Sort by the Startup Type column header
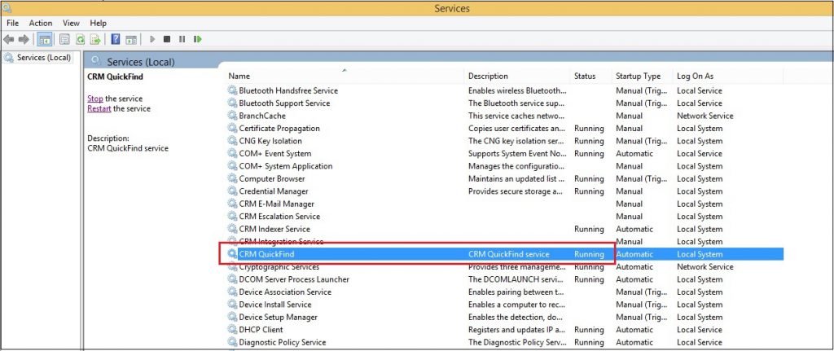 638,77
